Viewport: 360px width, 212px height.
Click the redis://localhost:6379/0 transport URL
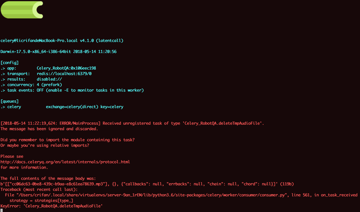(64, 74)
